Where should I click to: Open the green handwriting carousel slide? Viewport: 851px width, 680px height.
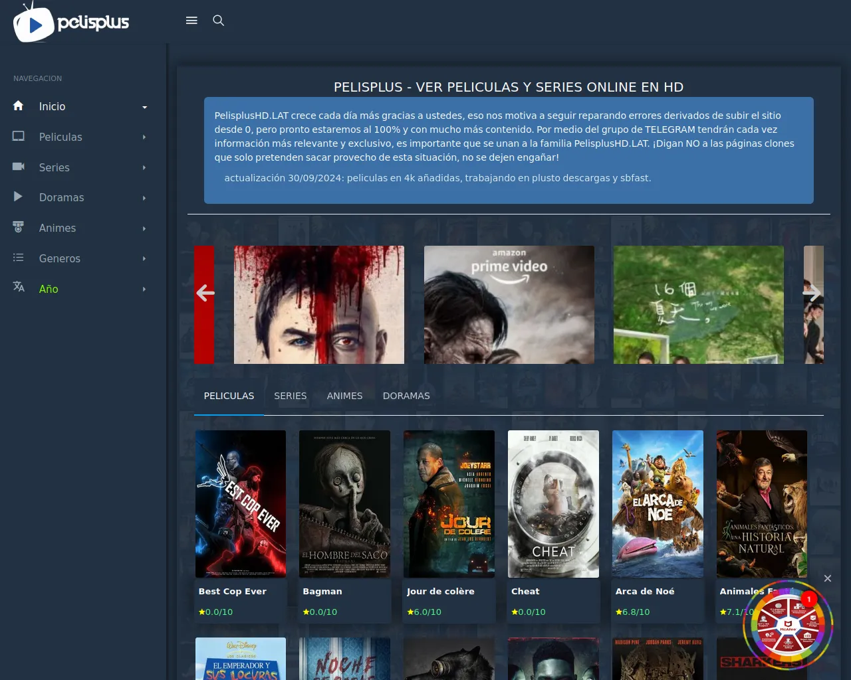pos(699,305)
